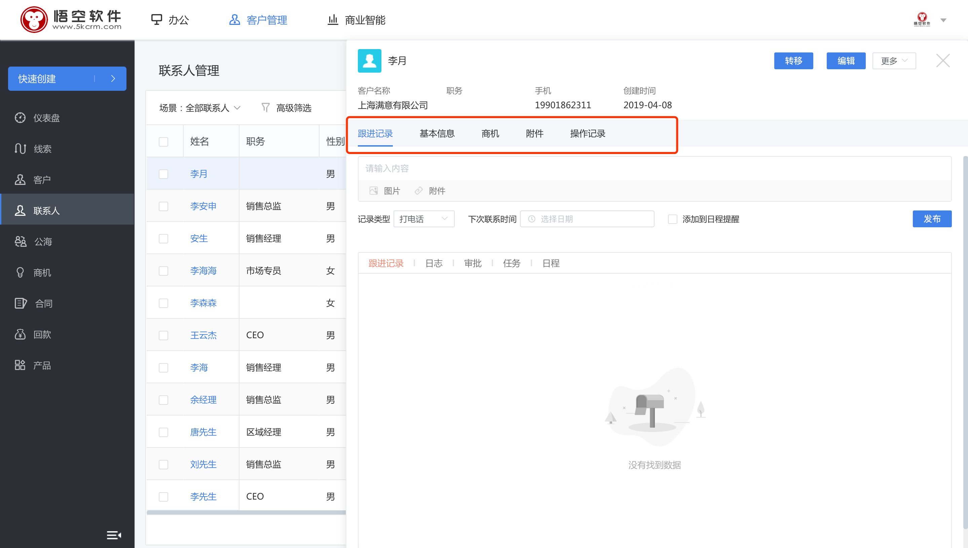Screen dimensions: 968x548
Task: Click the 线索 leads icon
Action: coord(20,149)
